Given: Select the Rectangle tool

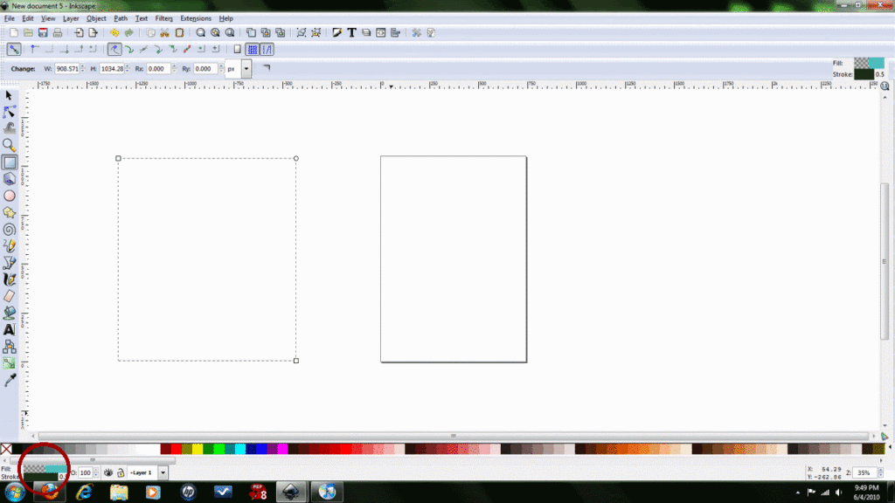Looking at the screenshot, I should [x=9, y=162].
